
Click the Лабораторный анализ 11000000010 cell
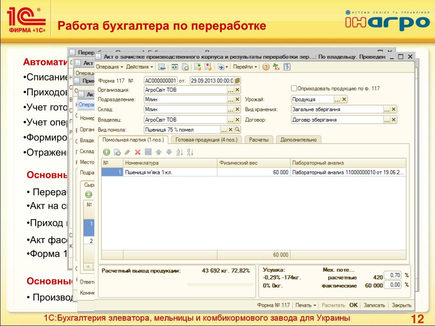(348, 172)
